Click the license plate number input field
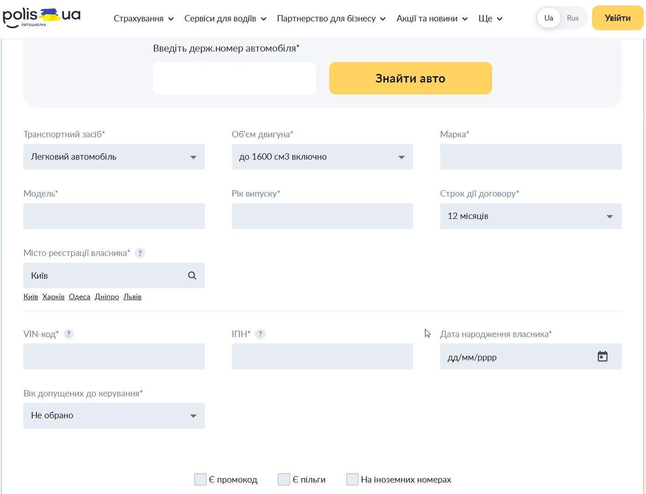The height and width of the screenshot is (494, 646). 234,78
